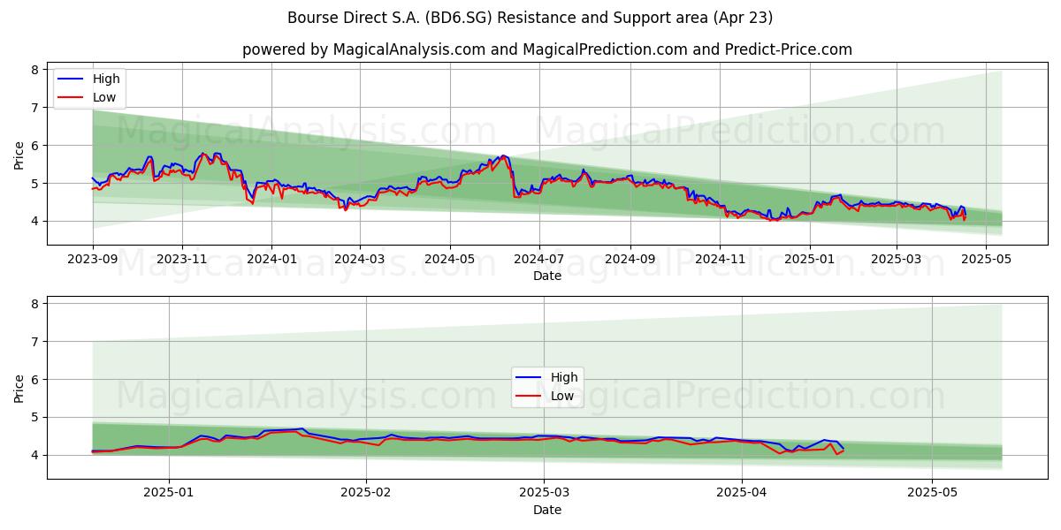Click the y-axis value '6' on top chart
The width and height of the screenshot is (1061, 530).
(x=34, y=145)
